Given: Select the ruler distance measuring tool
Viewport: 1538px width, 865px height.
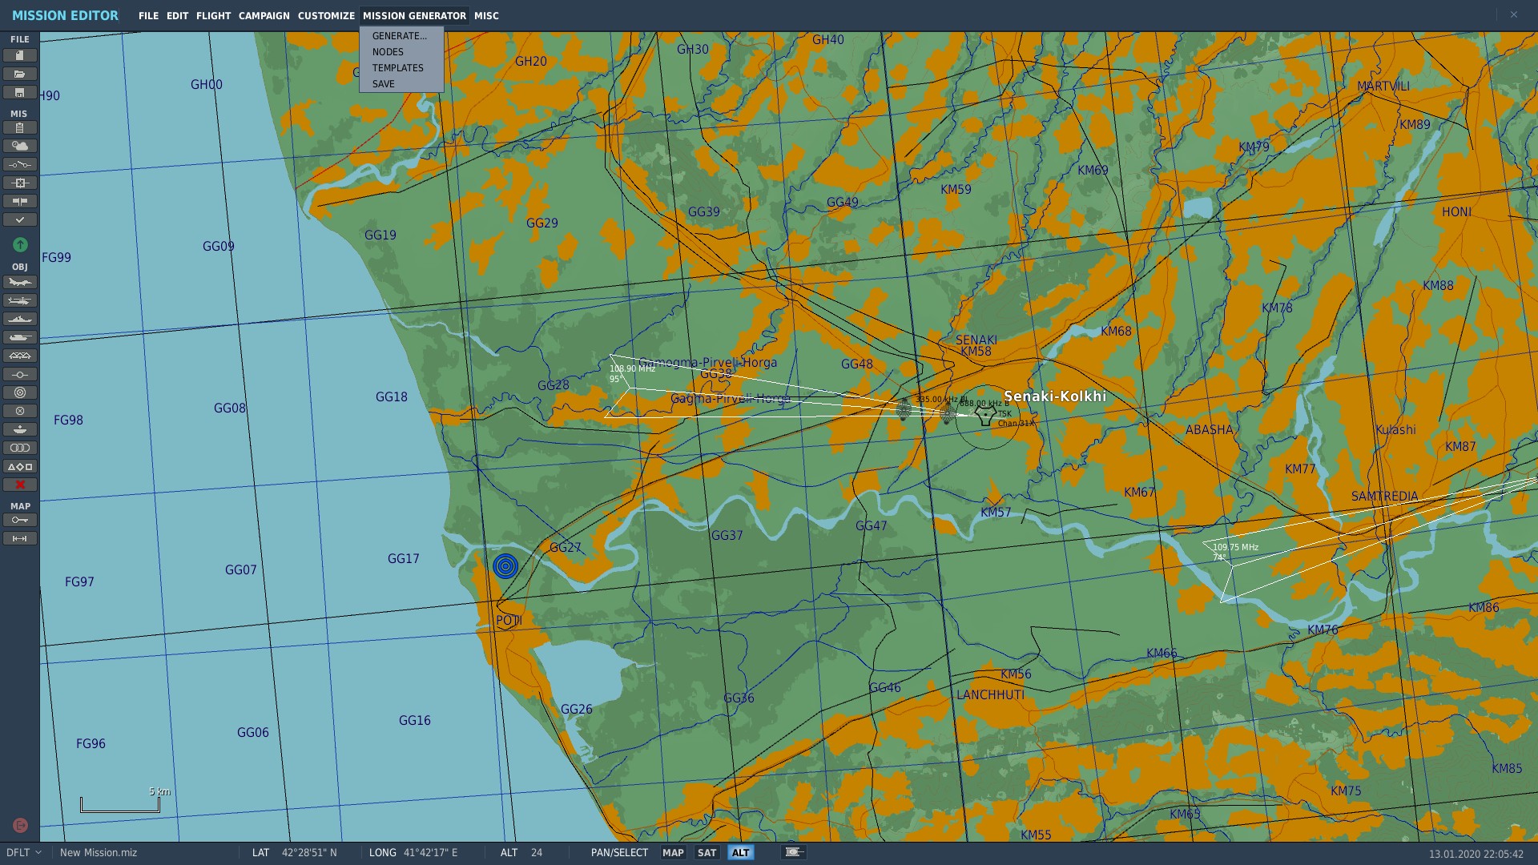Looking at the screenshot, I should pos(20,538).
